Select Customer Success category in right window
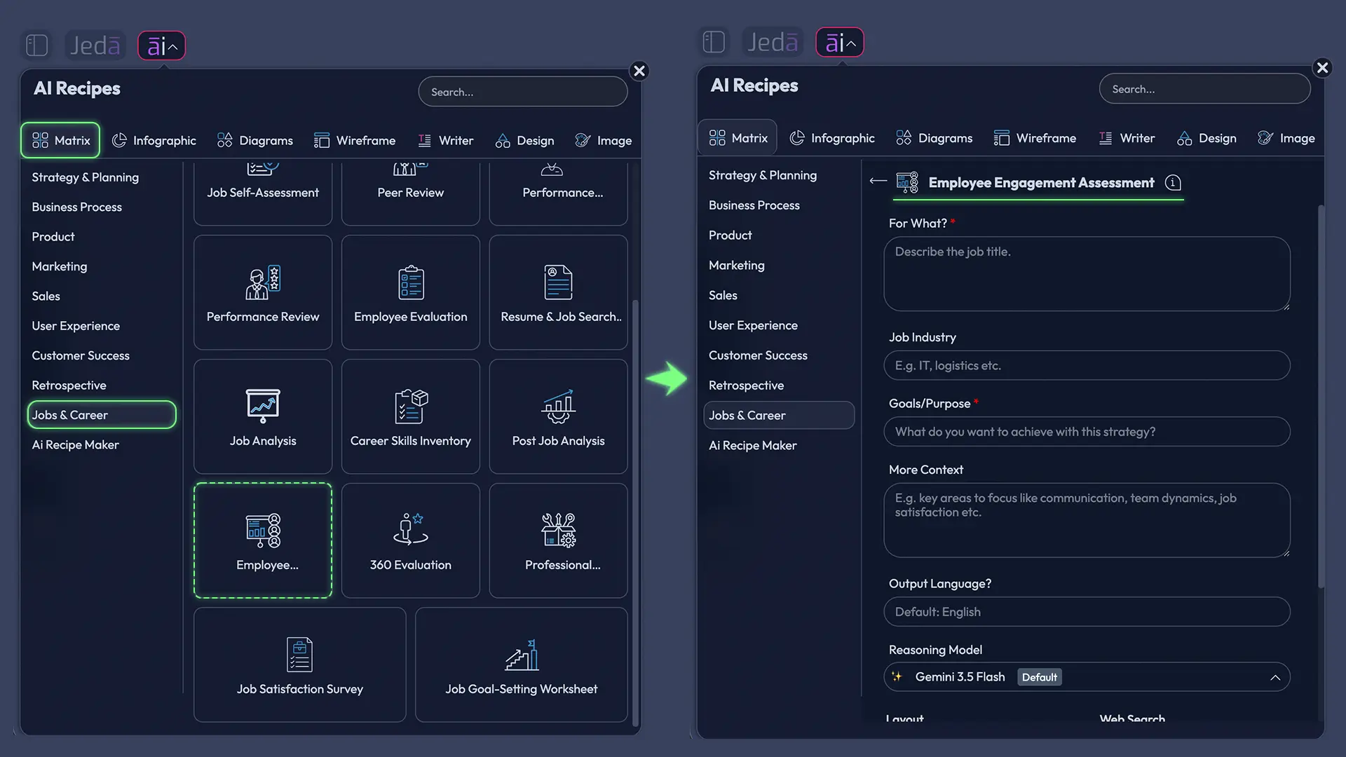This screenshot has width=1346, height=757. tap(758, 355)
